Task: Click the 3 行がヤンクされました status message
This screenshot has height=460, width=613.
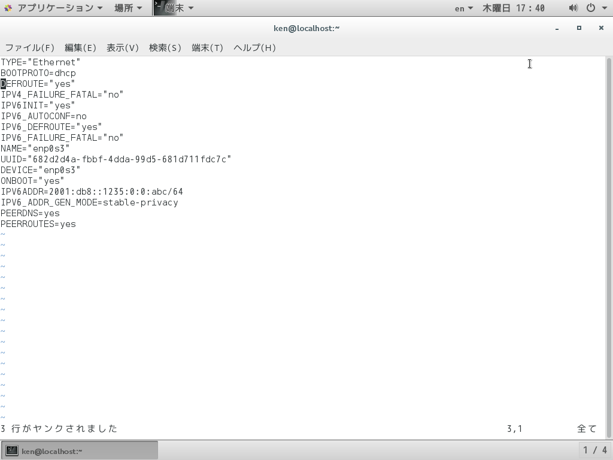Action: (x=59, y=429)
